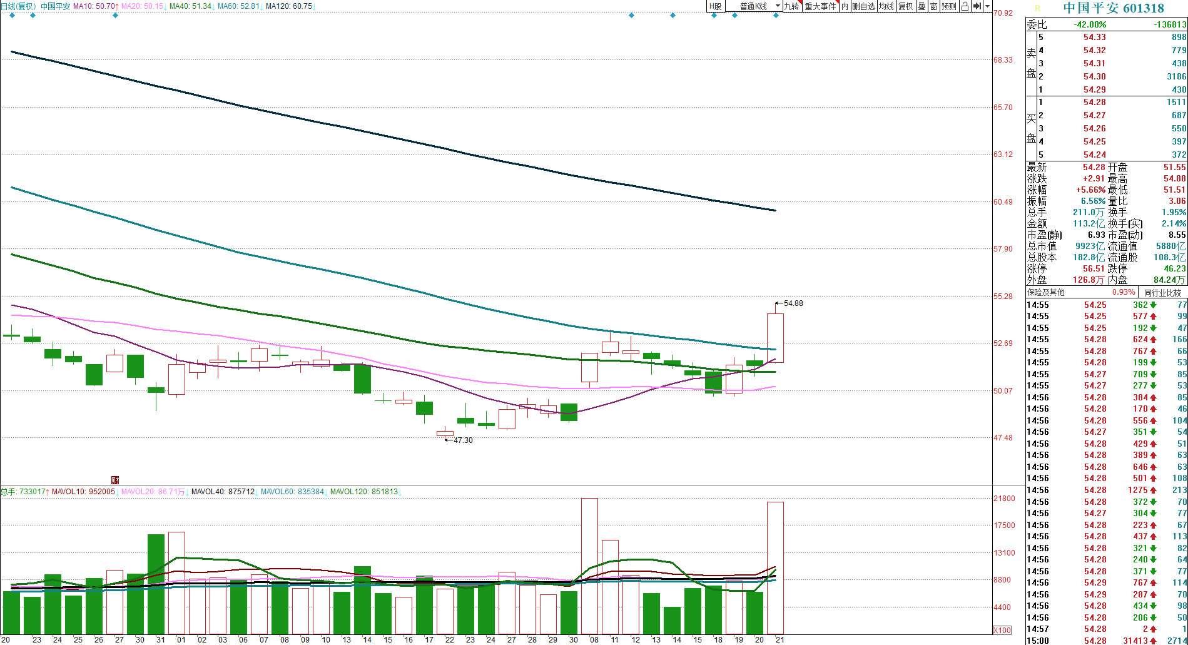Select sell level 5 price 54.33
Viewport: 1188px width, 645px height.
(x=1095, y=38)
